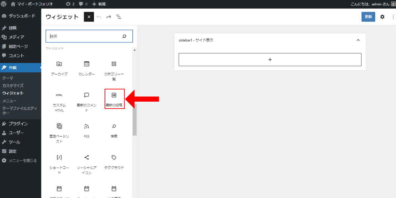
Task: Open the ツール menu
Action: (x=20, y=142)
